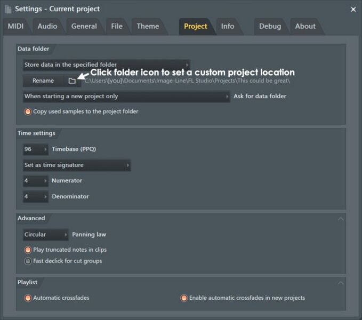The height and width of the screenshot is (320, 362).
Task: Click the settings window document icon
Action: click(x=8, y=9)
